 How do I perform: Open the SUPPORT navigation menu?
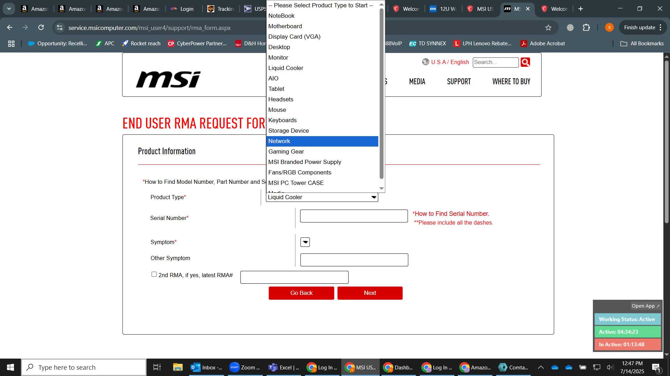click(x=459, y=81)
